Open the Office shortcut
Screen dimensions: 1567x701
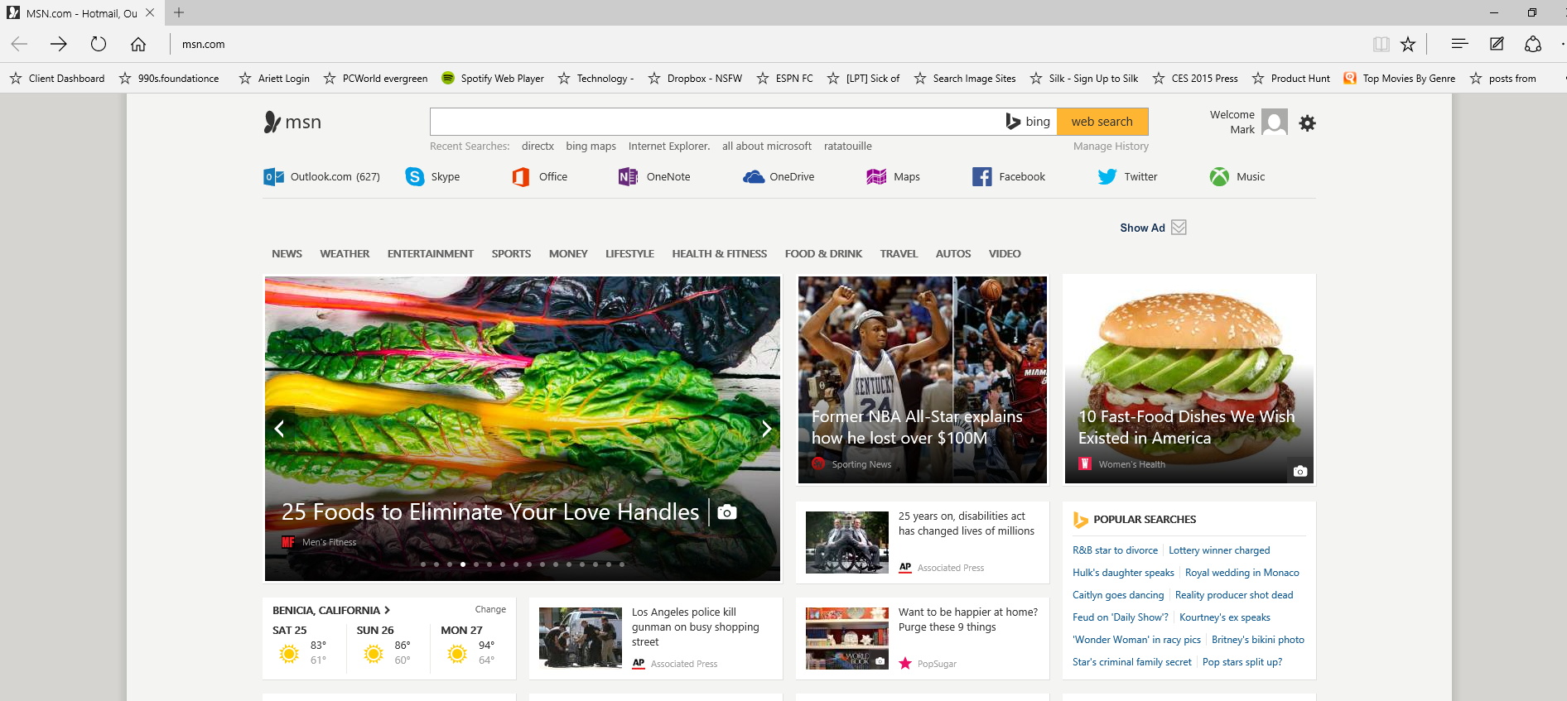click(x=540, y=176)
